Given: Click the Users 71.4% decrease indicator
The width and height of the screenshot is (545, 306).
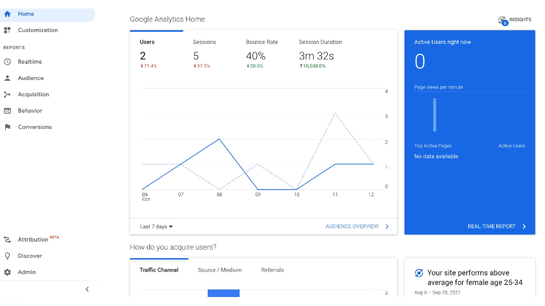Looking at the screenshot, I should point(149,66).
